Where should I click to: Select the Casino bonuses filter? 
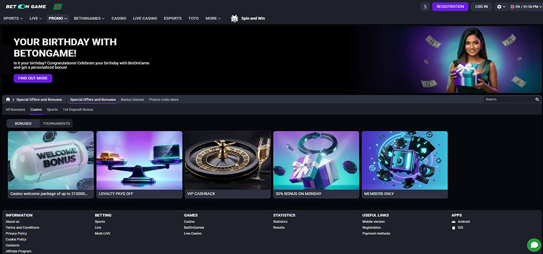[x=36, y=110]
